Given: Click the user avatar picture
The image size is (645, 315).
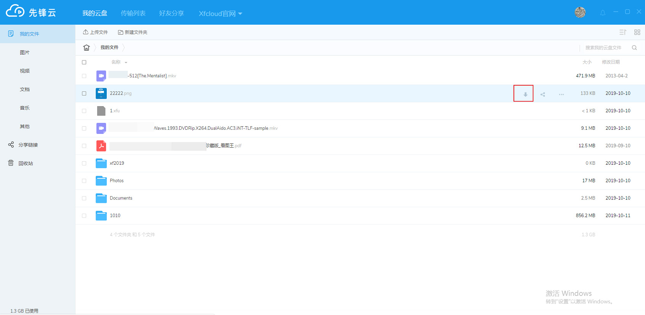Looking at the screenshot, I should click(x=580, y=13).
